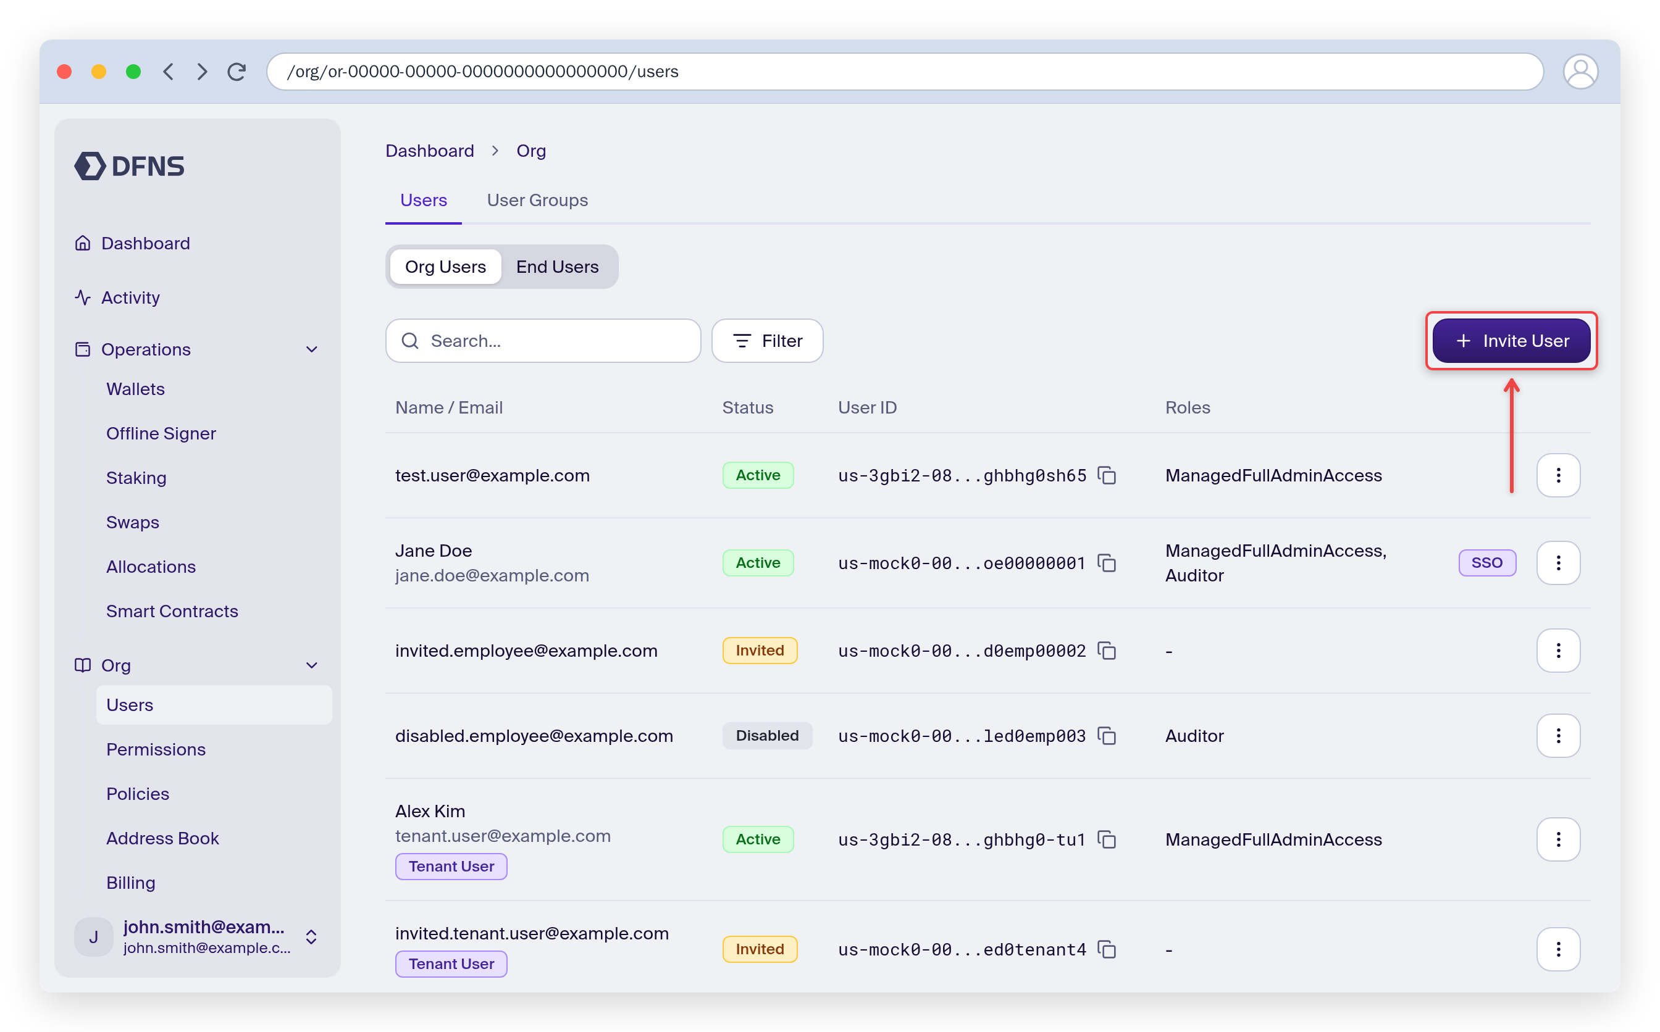Click the Dashboard breadcrumb link

429,151
